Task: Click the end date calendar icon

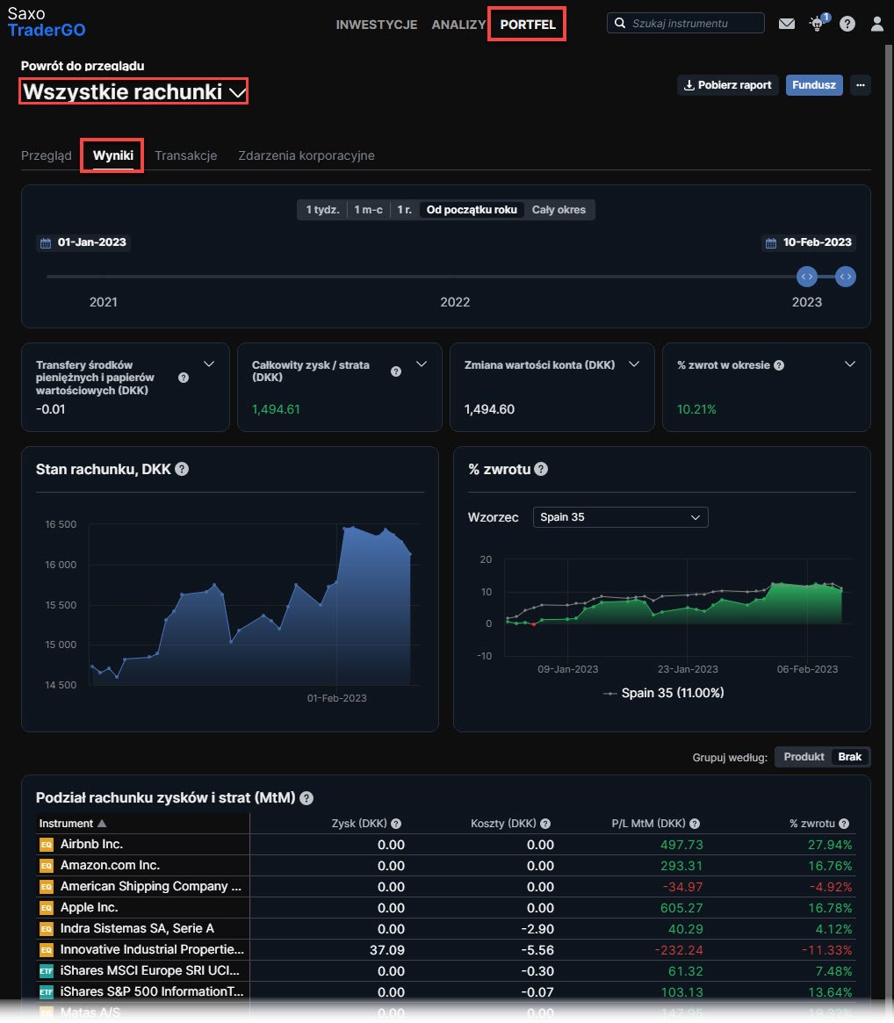Action: [x=771, y=243]
